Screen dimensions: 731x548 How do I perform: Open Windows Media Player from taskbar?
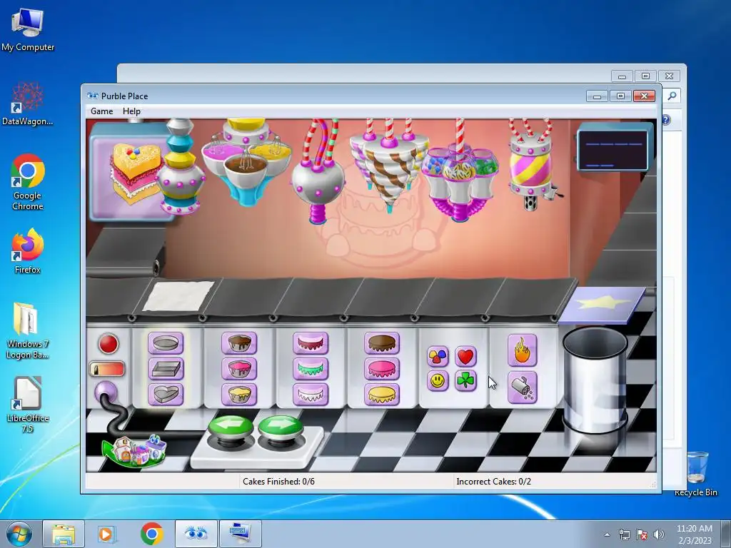[x=106, y=534]
